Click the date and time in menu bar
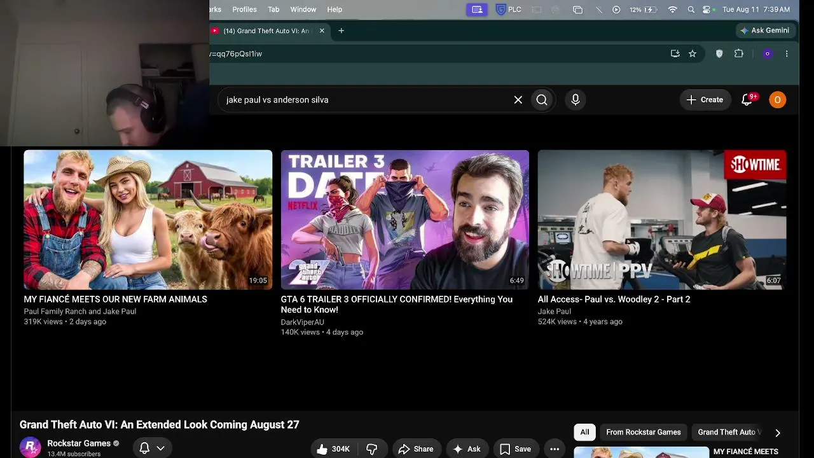The height and width of the screenshot is (458, 814). pos(756,10)
